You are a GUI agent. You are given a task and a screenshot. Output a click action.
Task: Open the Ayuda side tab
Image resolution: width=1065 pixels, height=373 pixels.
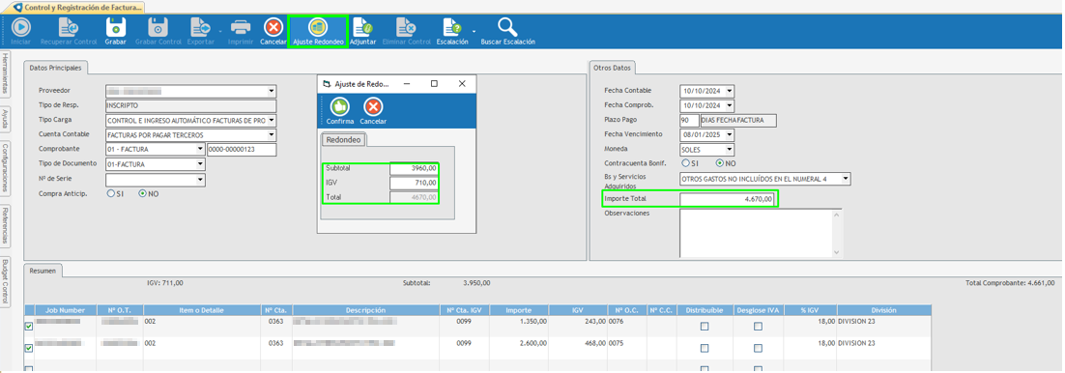pyautogui.click(x=6, y=120)
